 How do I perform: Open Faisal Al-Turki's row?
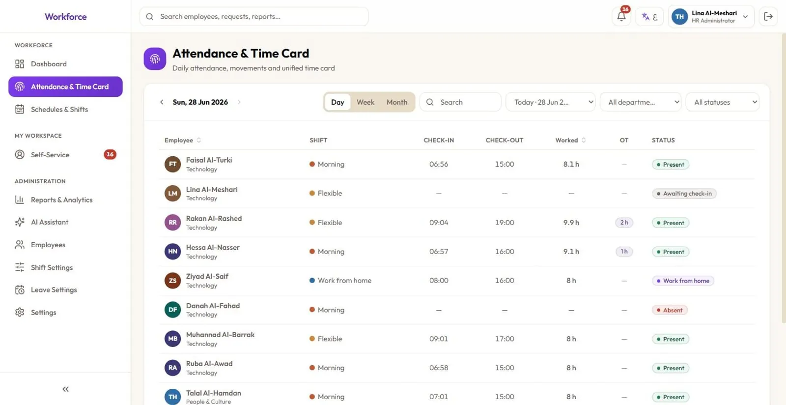(x=457, y=164)
